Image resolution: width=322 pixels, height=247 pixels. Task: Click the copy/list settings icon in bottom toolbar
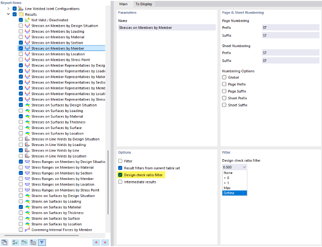(33, 242)
